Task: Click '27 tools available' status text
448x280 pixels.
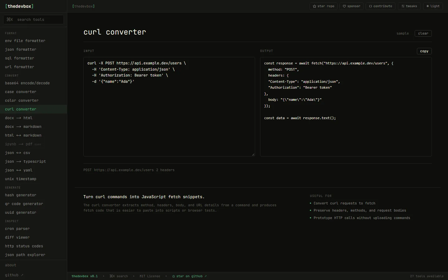Action: (x=427, y=276)
